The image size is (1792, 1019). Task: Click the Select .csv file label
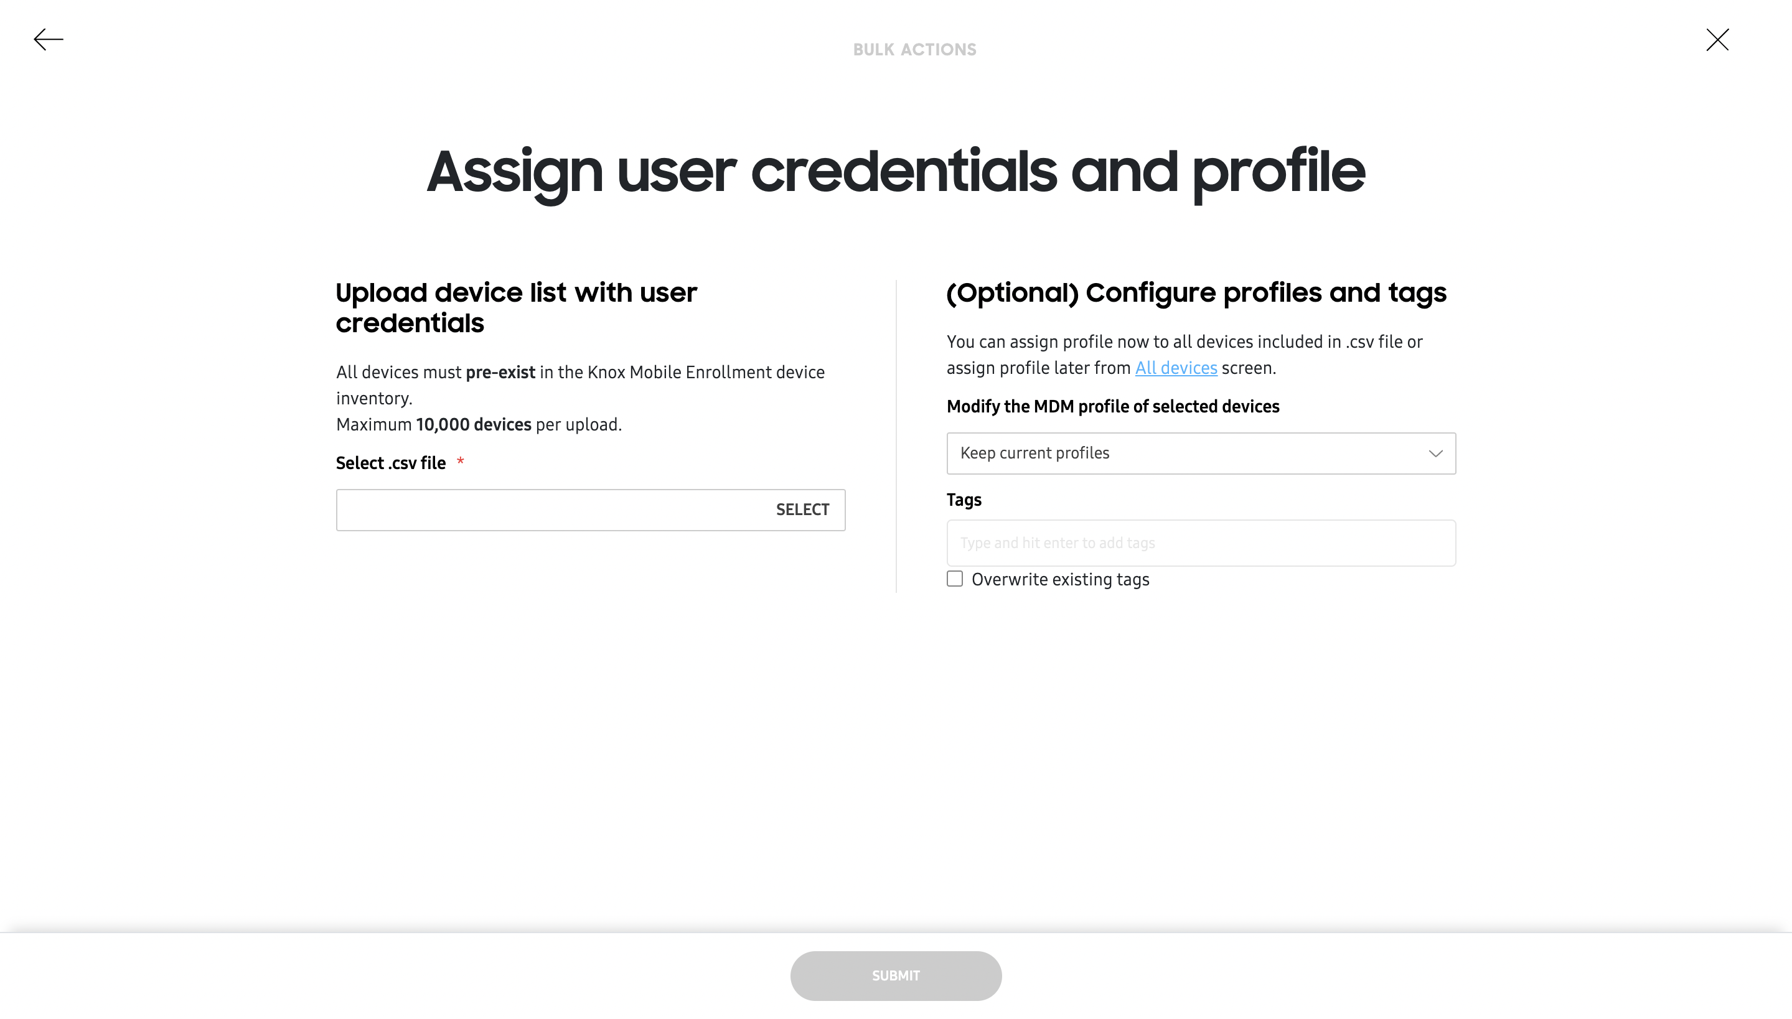(x=391, y=463)
